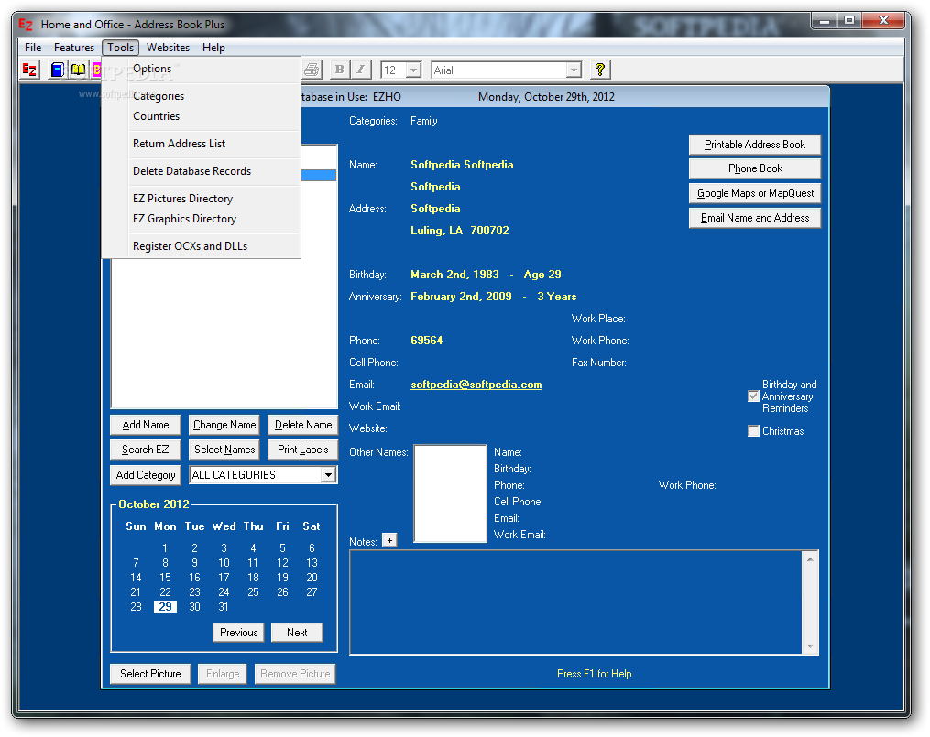Click the blue closed book toolbar icon
The width and height of the screenshot is (930, 737).
(x=57, y=70)
